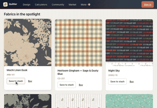Screen dimensions: 157x108
Task: Select the 20952-15 product code
Action: click(x=113, y=75)
